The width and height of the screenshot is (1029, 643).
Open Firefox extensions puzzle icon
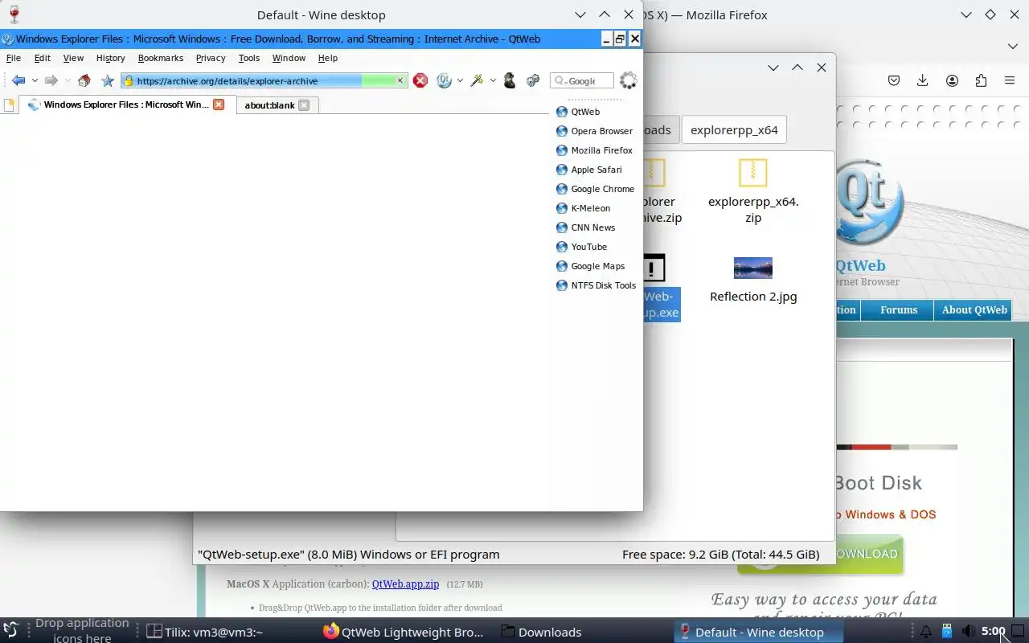pyautogui.click(x=981, y=80)
